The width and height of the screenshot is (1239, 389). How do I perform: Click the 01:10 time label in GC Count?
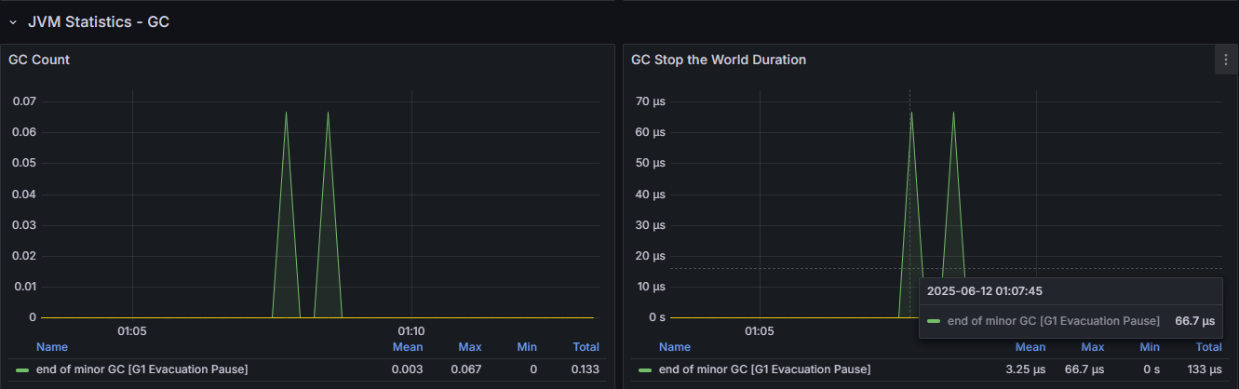411,330
